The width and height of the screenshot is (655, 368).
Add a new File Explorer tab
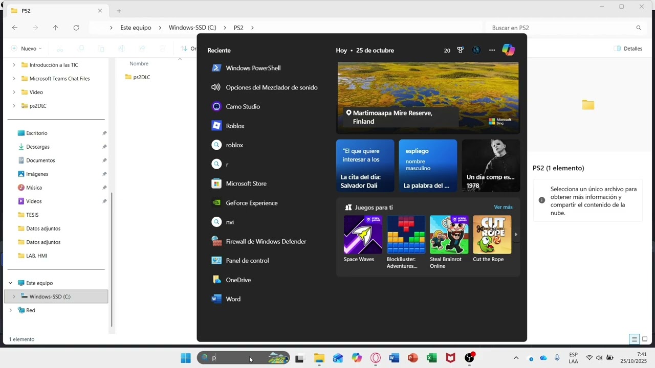tap(119, 11)
